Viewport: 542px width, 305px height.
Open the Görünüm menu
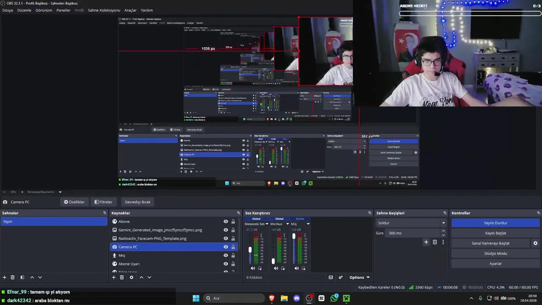point(44,10)
